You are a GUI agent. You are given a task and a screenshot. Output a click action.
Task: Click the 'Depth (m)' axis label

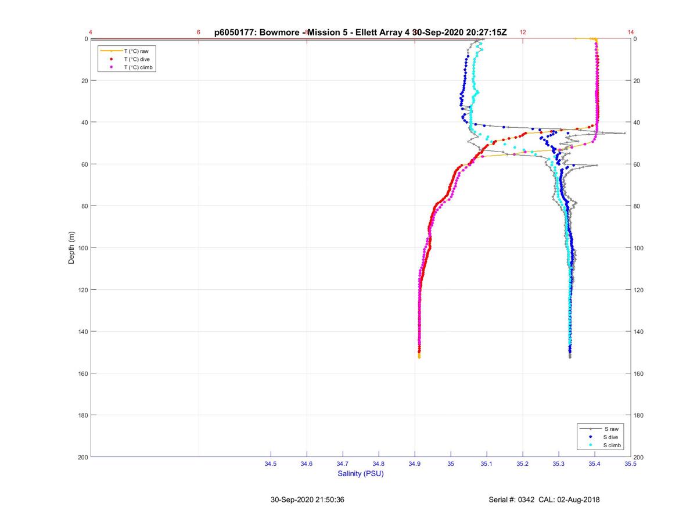click(72, 247)
